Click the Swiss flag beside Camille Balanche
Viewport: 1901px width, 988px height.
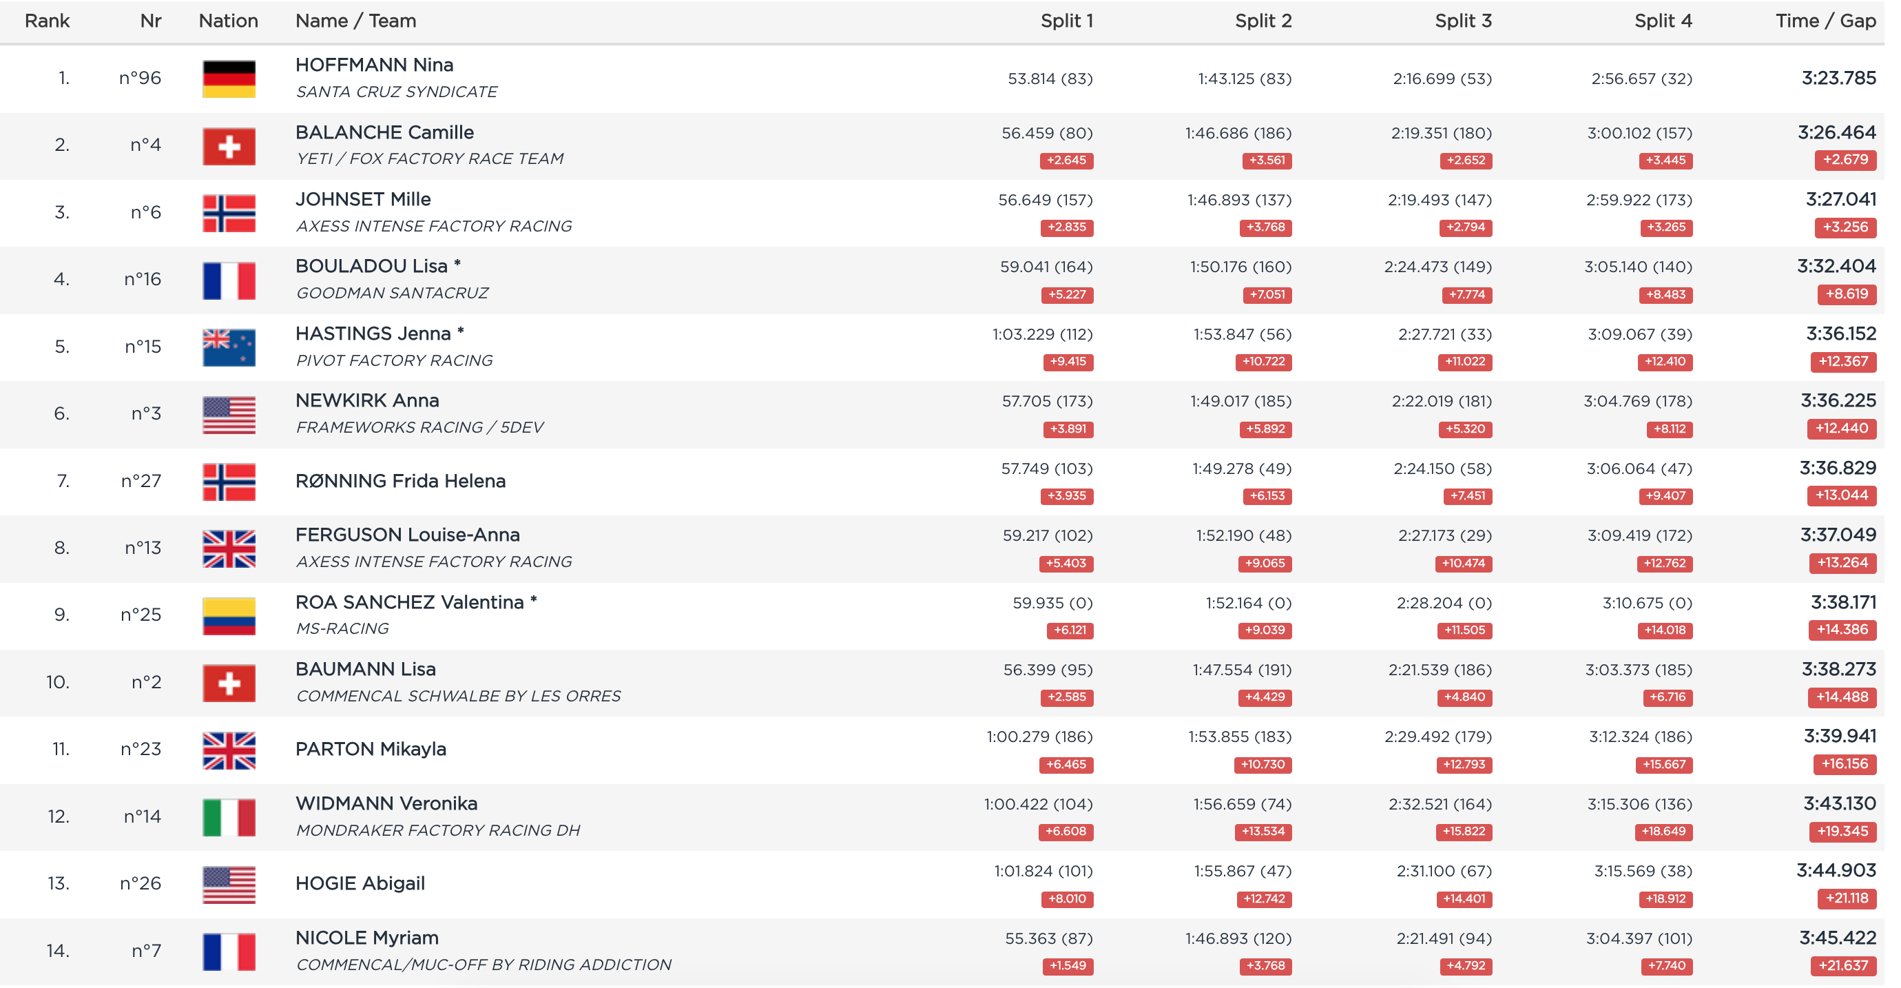pos(229,145)
